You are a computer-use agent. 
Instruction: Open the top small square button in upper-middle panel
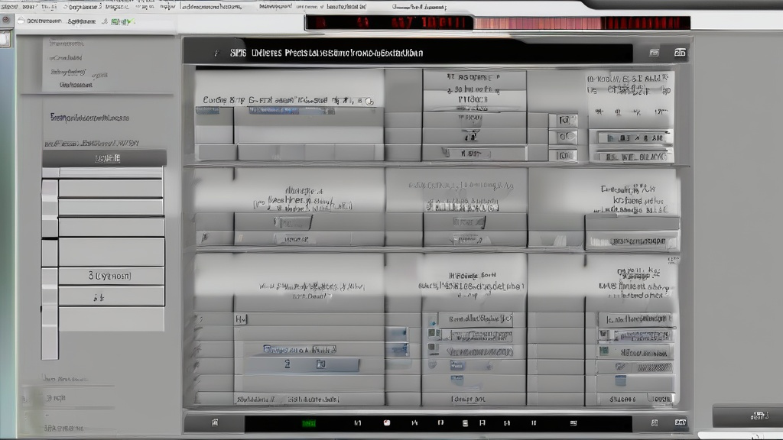[x=565, y=120]
